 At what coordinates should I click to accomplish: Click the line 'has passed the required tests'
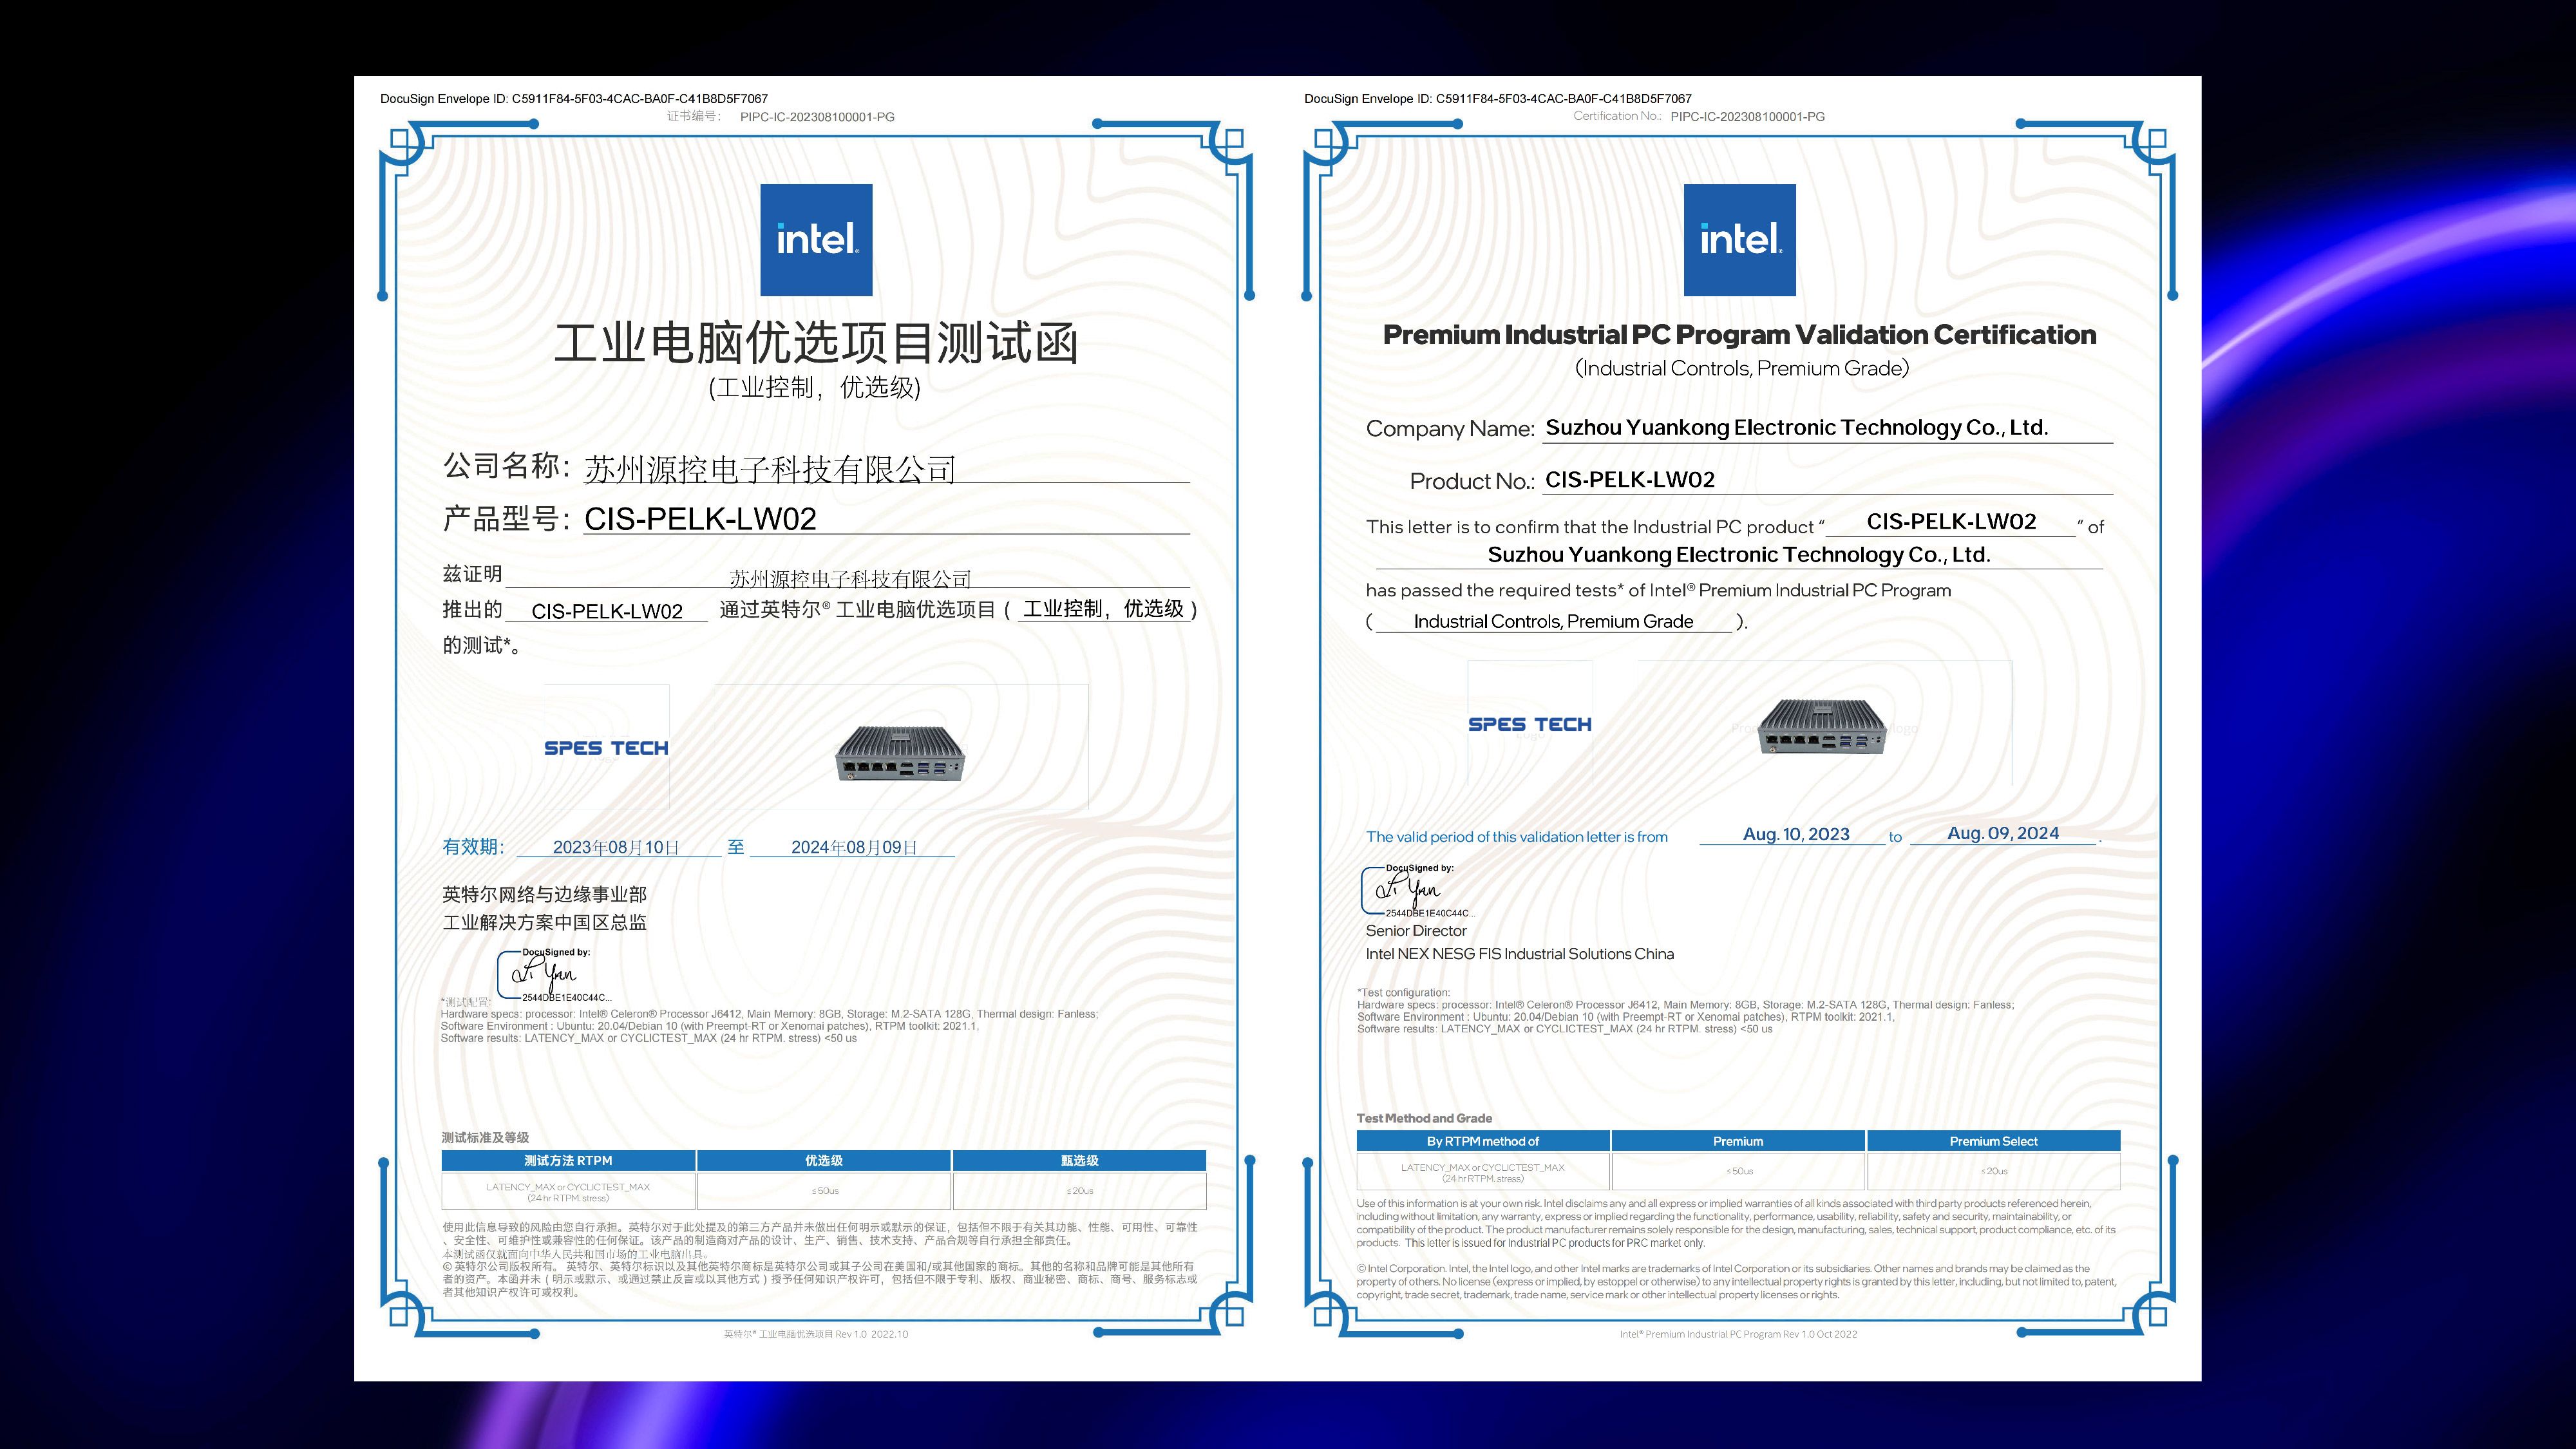coord(1658,590)
